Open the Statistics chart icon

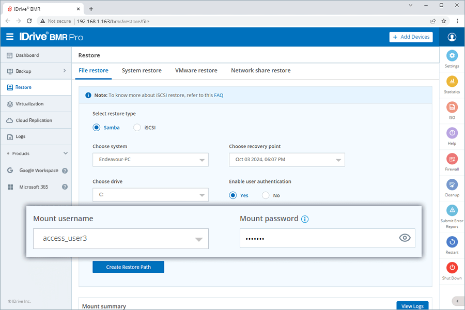pyautogui.click(x=452, y=82)
